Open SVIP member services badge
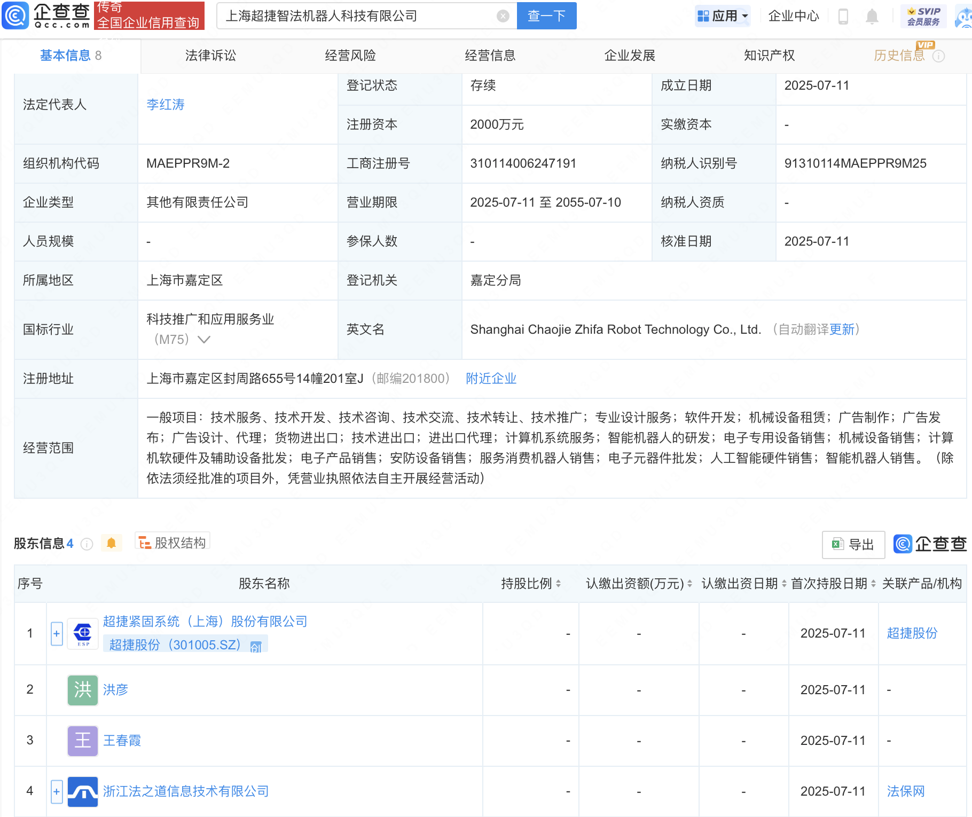 coord(923,16)
